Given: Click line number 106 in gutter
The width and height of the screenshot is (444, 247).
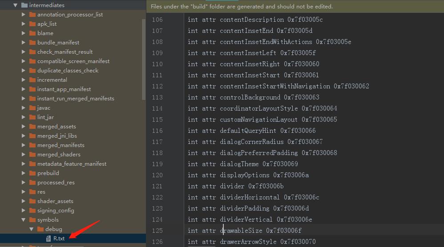Looking at the screenshot, I should click(157, 20).
